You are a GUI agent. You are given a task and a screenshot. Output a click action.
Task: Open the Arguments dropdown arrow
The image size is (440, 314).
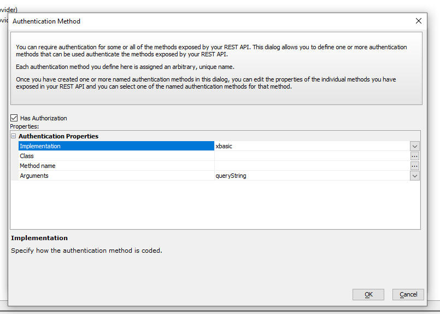[x=414, y=176]
